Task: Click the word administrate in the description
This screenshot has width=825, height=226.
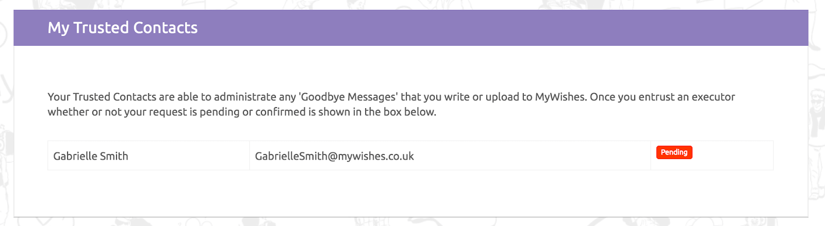Action: click(x=245, y=97)
